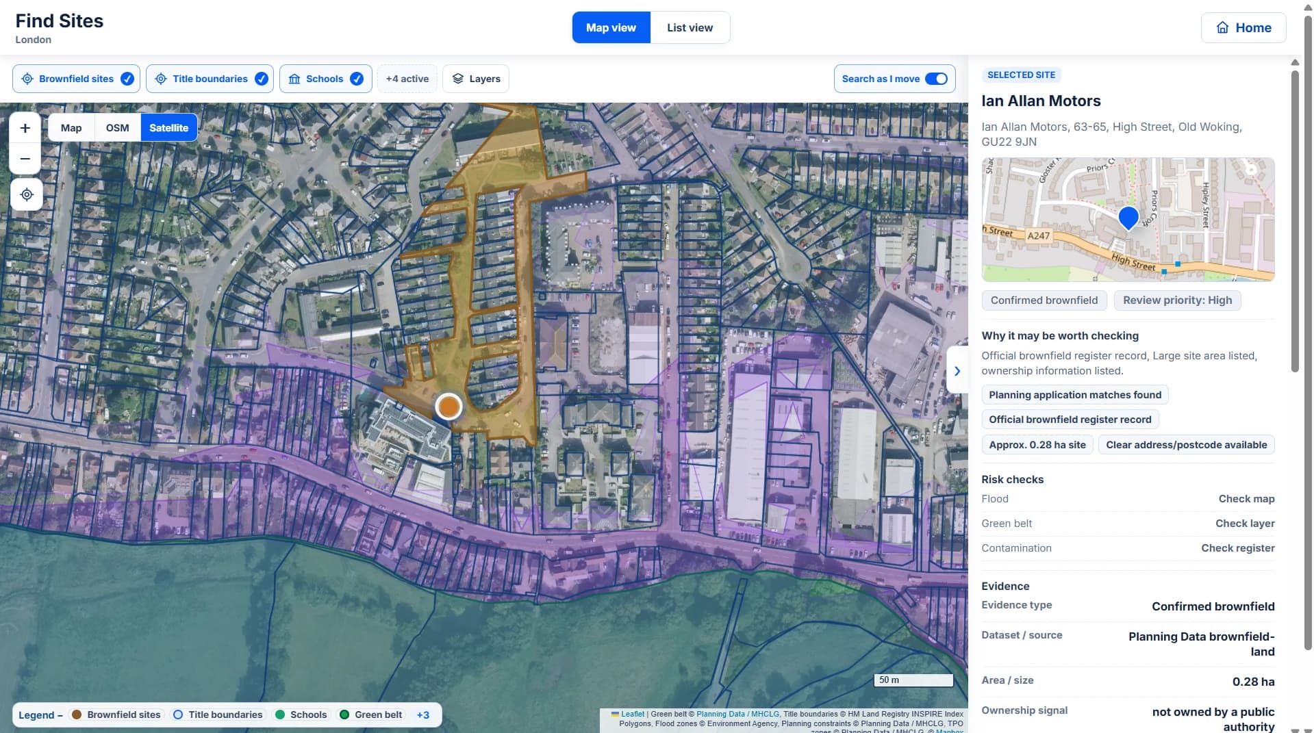This screenshot has height=733, width=1314.
Task: Click the Ian Allan Motors heading
Action: [1041, 101]
